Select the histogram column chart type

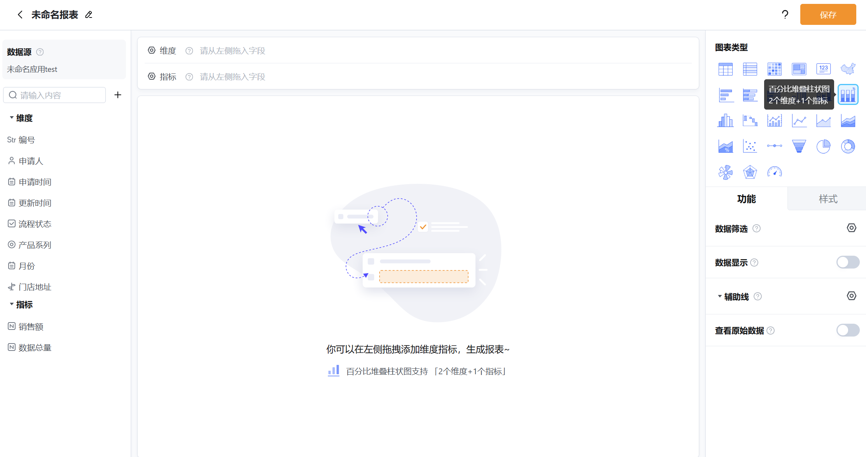(x=725, y=121)
